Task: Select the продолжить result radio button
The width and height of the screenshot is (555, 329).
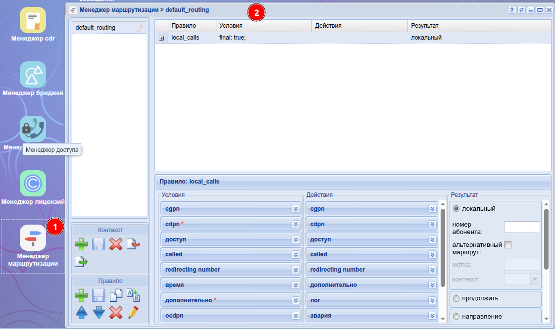Action: (x=456, y=299)
